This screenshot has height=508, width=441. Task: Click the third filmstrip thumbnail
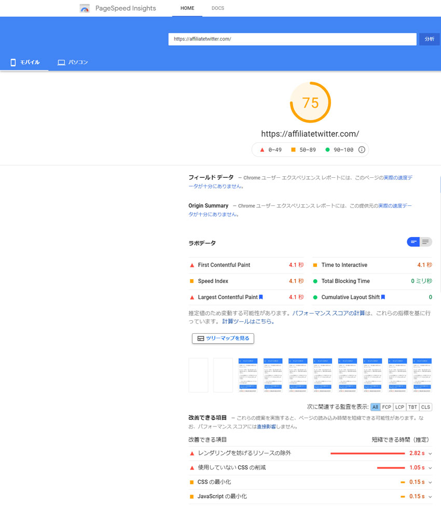(248, 375)
